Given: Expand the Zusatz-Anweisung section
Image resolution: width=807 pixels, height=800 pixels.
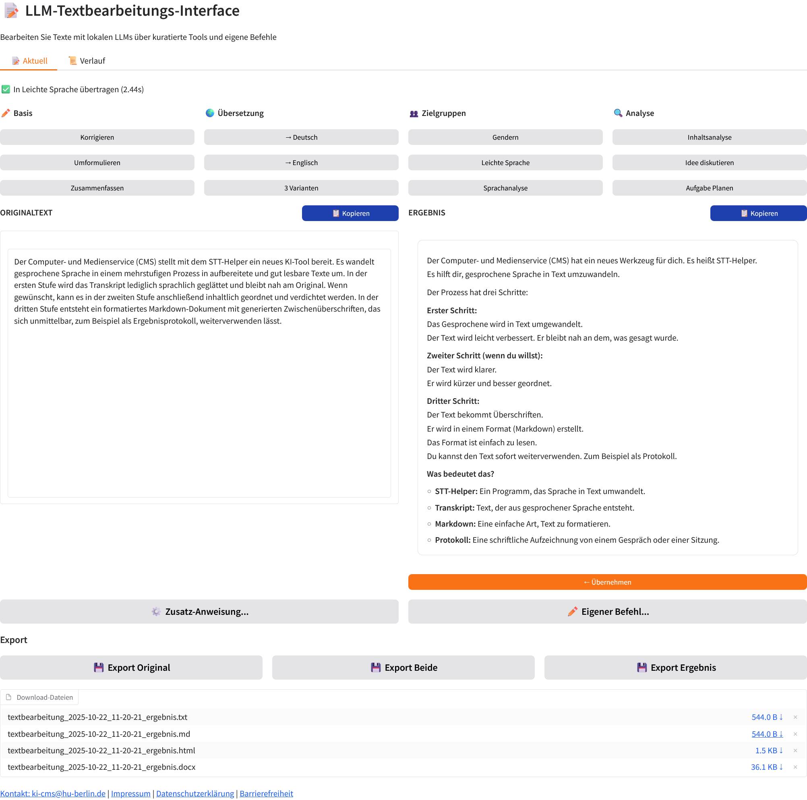Looking at the screenshot, I should [x=199, y=612].
